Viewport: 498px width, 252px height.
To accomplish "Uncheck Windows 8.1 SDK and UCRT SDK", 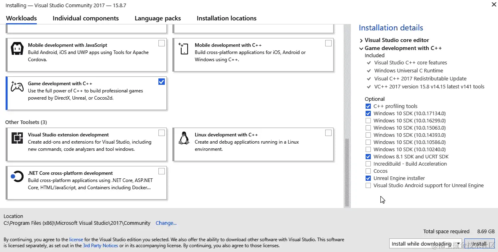I will [x=368, y=157].
